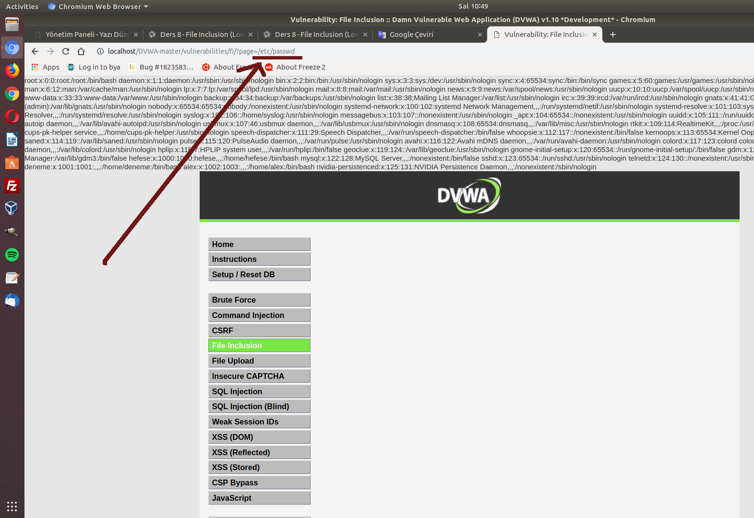
Task: Show applications grid in the dock
Action: (12, 506)
